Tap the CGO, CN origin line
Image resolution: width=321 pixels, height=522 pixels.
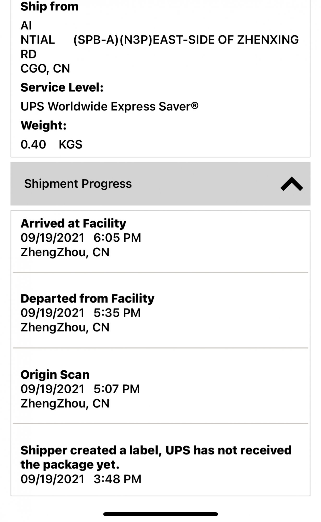coord(45,69)
